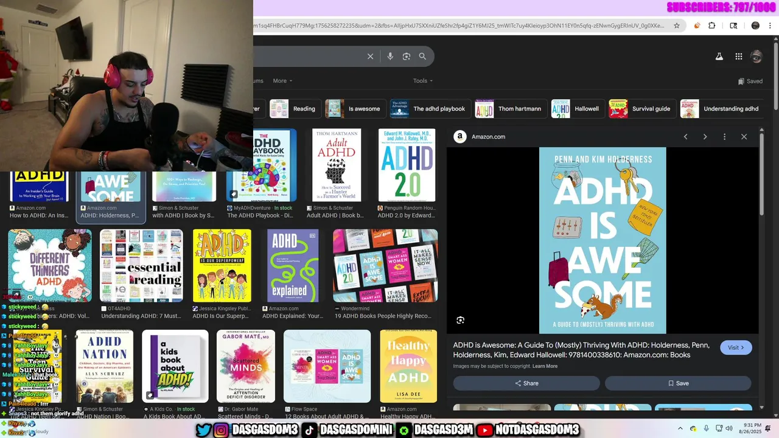The width and height of the screenshot is (779, 438).
Task: Select the Survival guide filter chip
Action: 642,109
